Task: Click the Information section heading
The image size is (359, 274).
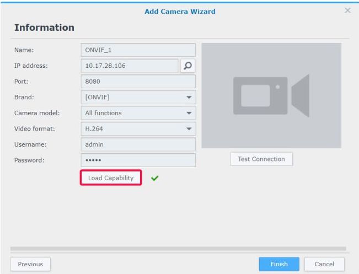Action: (44, 28)
